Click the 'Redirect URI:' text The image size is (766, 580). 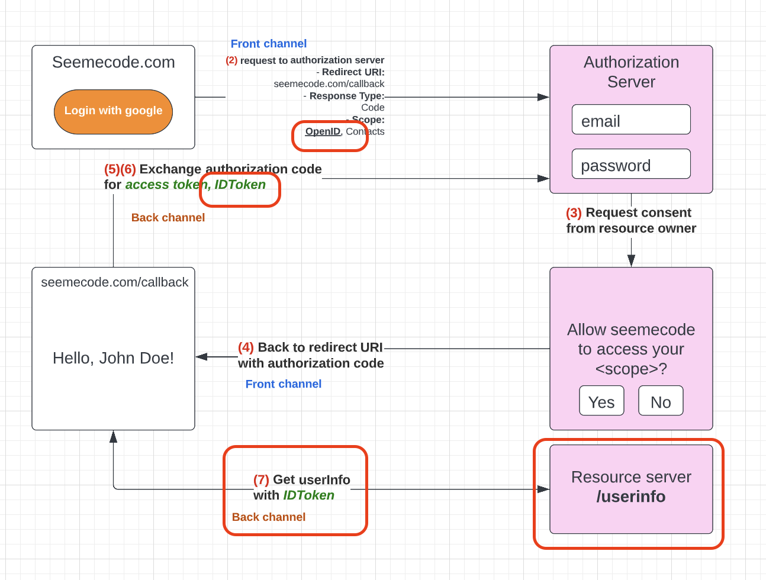coord(353,72)
